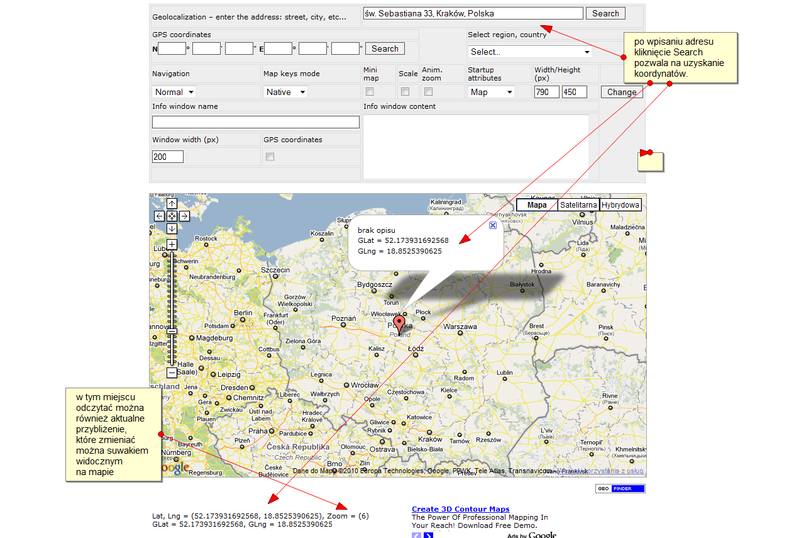Click Search next to the address field
The width and height of the screenshot is (794, 538).
(605, 13)
